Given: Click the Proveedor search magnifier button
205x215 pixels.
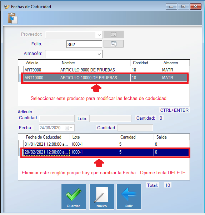Looking at the screenshot, I should 114,34.
